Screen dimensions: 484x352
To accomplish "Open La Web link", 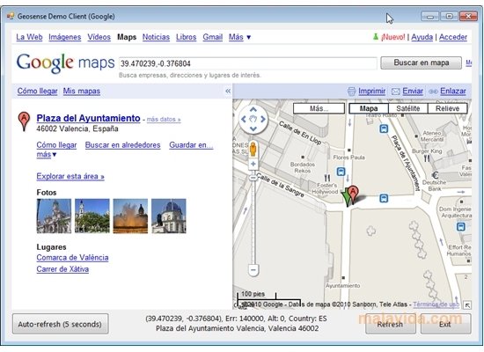I will point(29,37).
